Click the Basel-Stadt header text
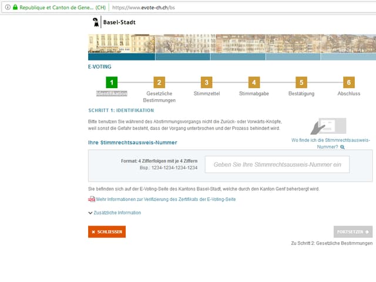Screen dimensions: 376x282 [x=119, y=22]
